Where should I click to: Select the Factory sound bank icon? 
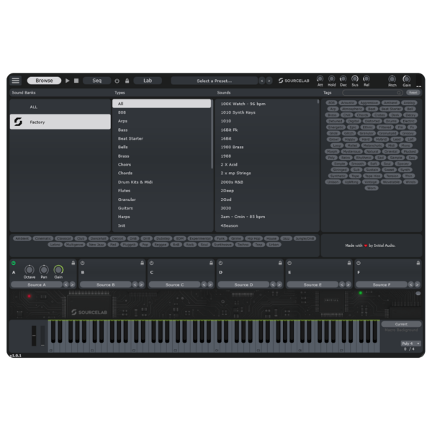point(18,122)
